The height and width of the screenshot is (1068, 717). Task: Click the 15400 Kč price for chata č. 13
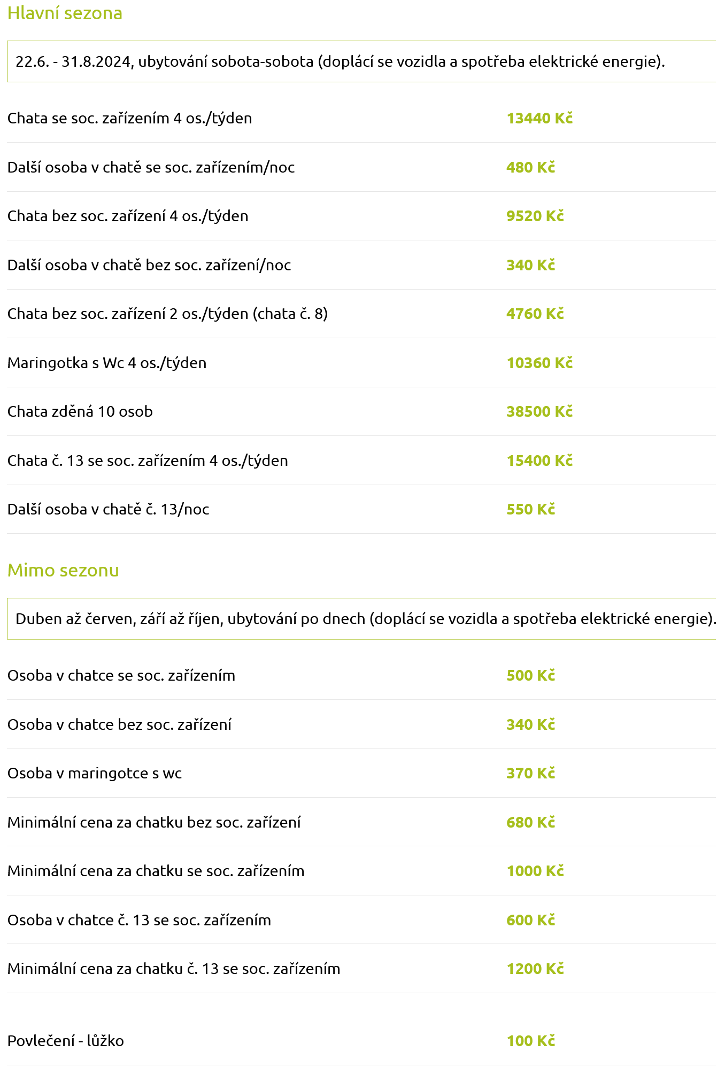coord(539,461)
